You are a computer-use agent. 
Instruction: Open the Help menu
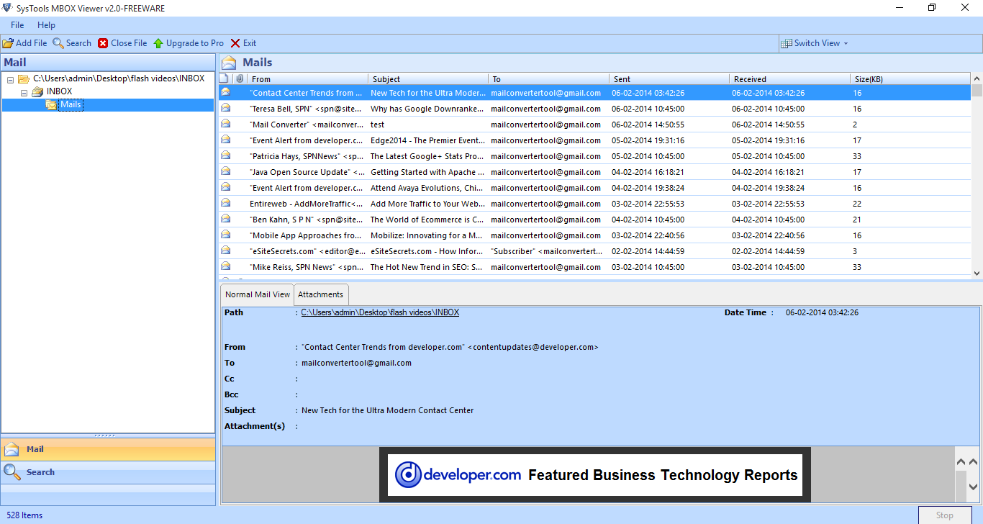pyautogui.click(x=46, y=25)
